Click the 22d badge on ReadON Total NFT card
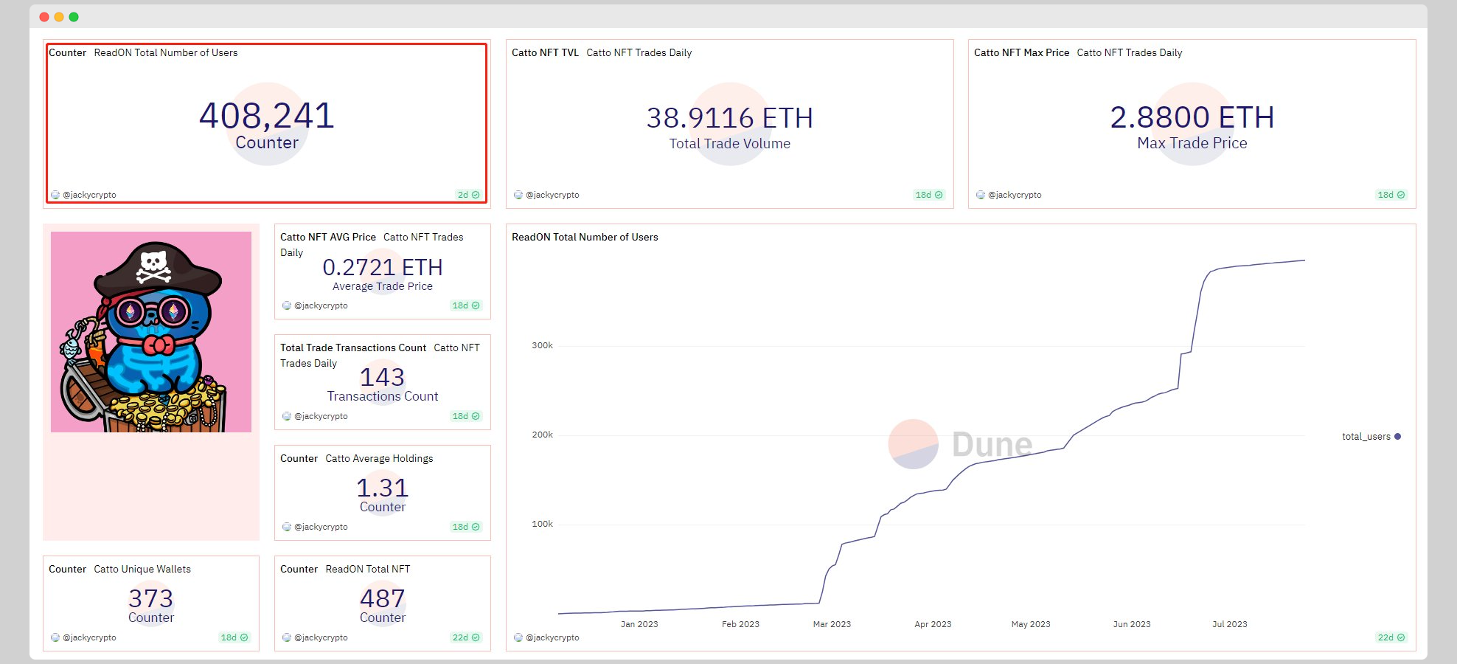Screen dimensions: 1457x664 pos(466,637)
